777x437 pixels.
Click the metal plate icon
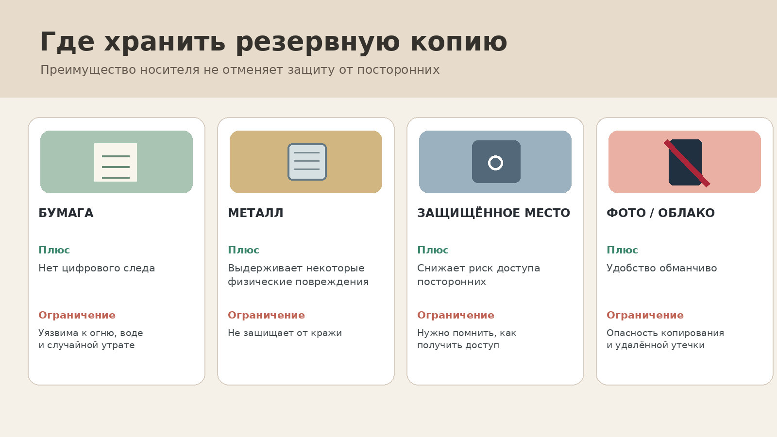pyautogui.click(x=307, y=162)
